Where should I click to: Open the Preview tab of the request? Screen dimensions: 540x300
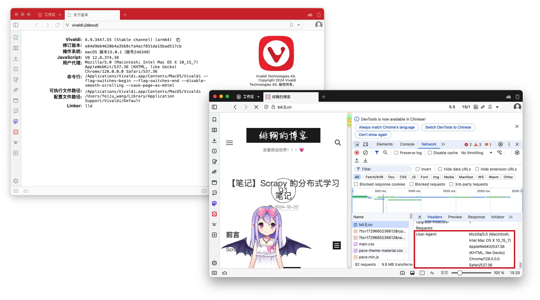(455, 217)
